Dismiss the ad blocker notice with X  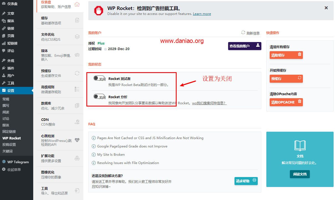tap(326, 8)
